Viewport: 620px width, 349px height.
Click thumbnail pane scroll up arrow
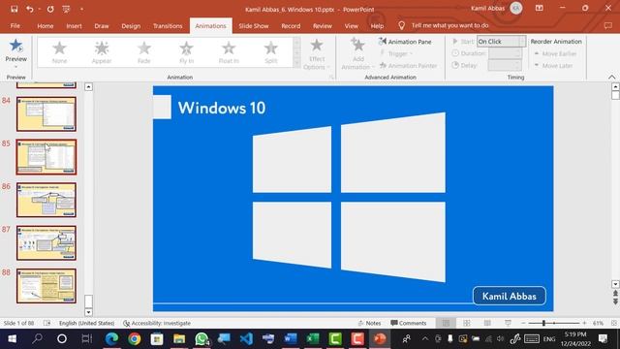(88, 86)
